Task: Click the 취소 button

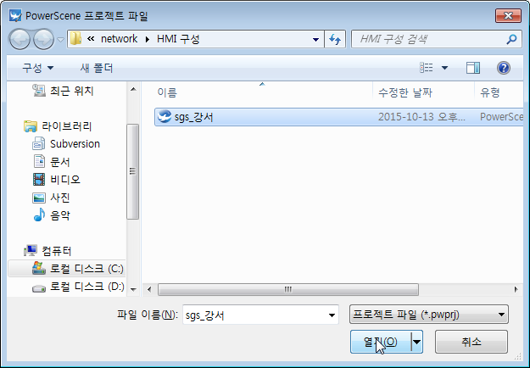Action: coord(471,342)
